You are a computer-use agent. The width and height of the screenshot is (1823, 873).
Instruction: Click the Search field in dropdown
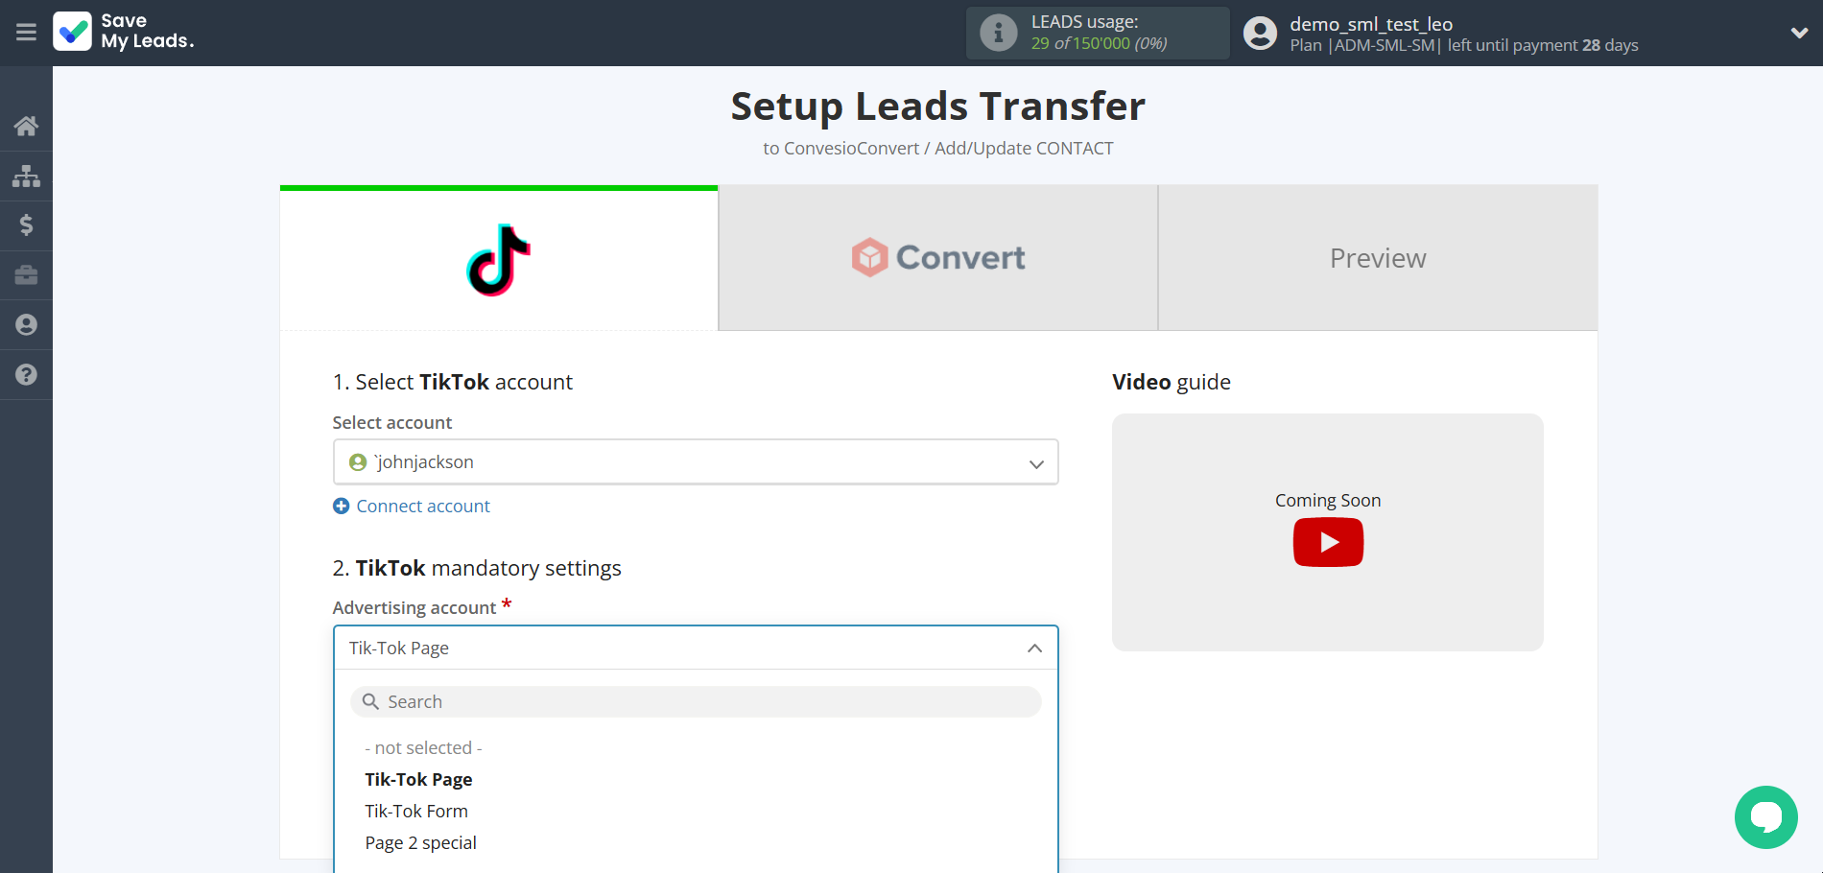click(x=696, y=701)
